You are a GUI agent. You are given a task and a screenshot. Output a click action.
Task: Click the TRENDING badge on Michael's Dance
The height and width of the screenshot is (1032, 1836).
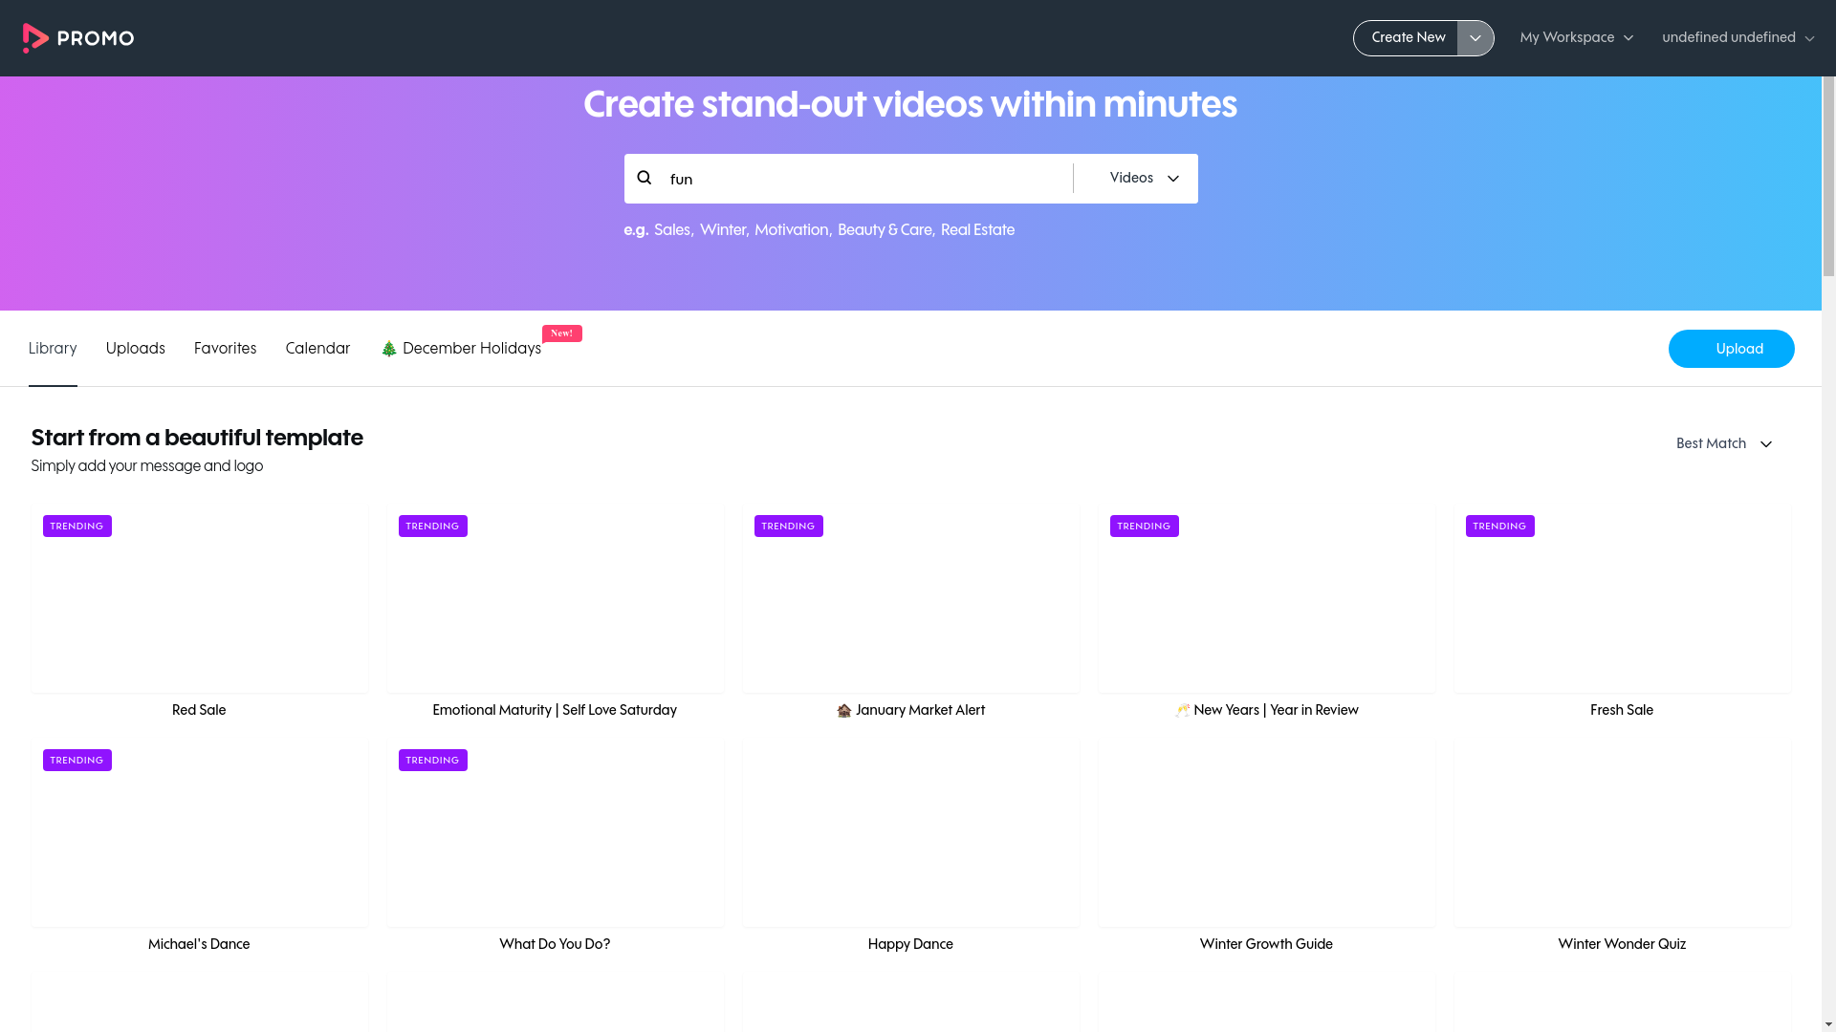click(x=77, y=761)
